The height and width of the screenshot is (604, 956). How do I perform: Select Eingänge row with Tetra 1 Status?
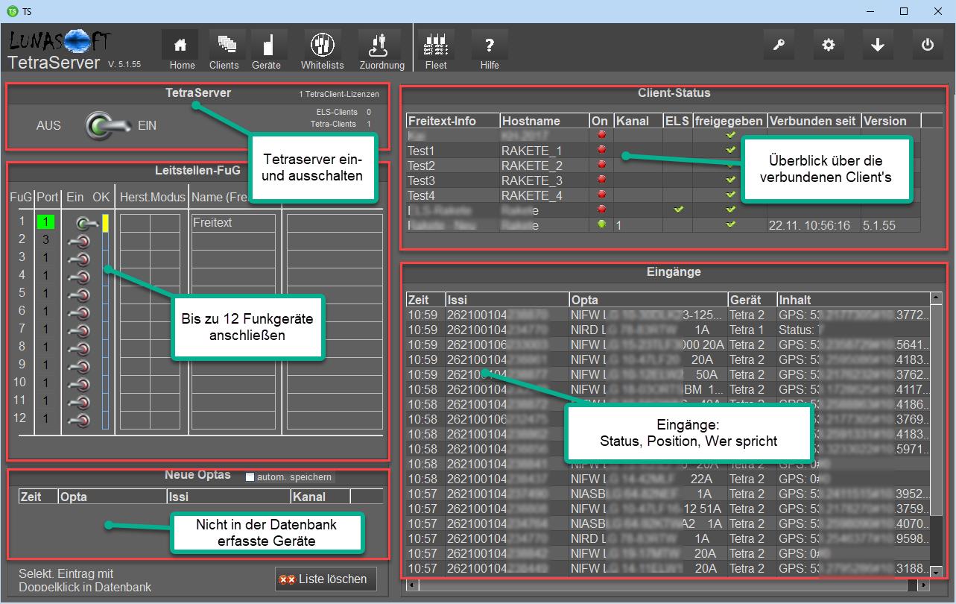point(668,330)
